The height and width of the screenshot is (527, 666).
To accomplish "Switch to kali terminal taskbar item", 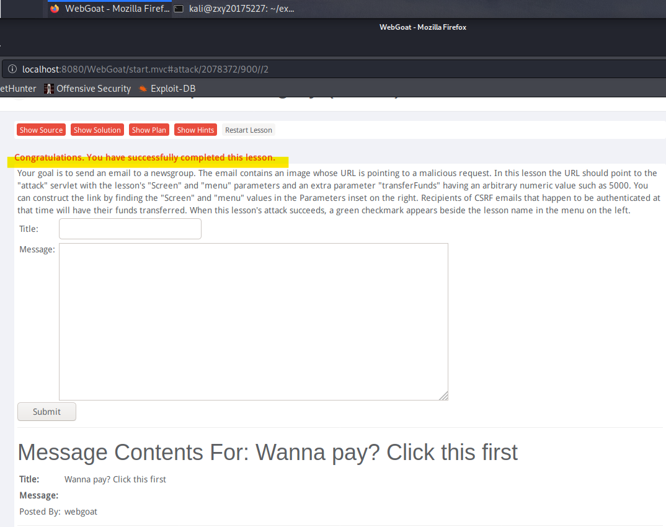I will point(234,9).
